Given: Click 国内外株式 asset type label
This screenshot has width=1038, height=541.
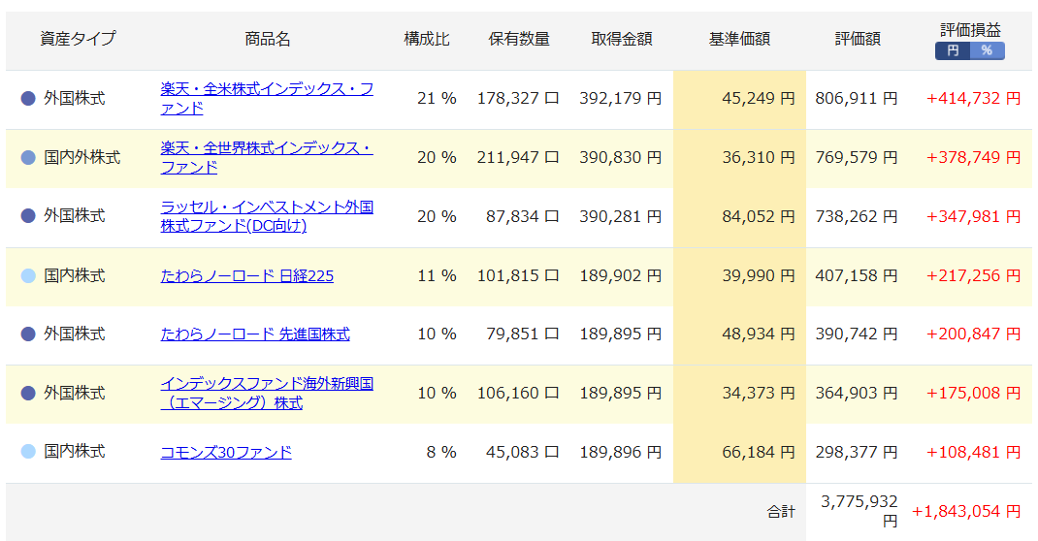Looking at the screenshot, I should point(82,157).
